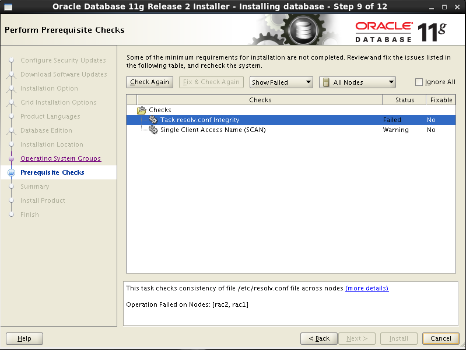
Task: Click the gear icon beside Task resolv.conf Integrity
Action: [153, 120]
